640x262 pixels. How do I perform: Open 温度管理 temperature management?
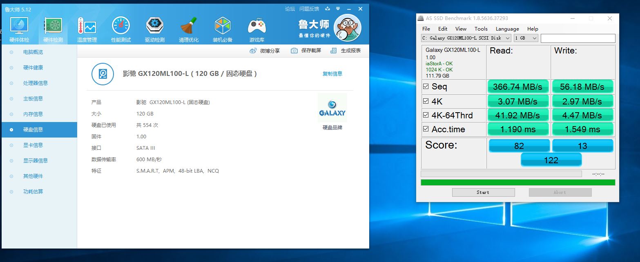87,30
